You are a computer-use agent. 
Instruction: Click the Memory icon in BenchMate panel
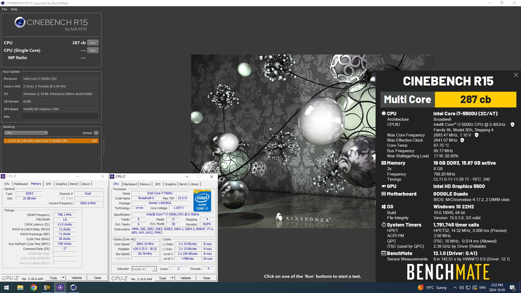click(x=384, y=163)
